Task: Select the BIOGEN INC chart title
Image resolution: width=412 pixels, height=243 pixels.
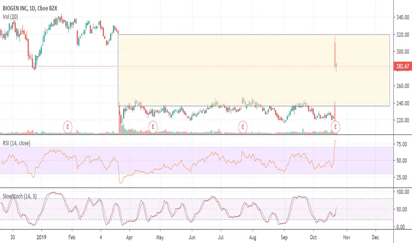Action: click(30, 8)
